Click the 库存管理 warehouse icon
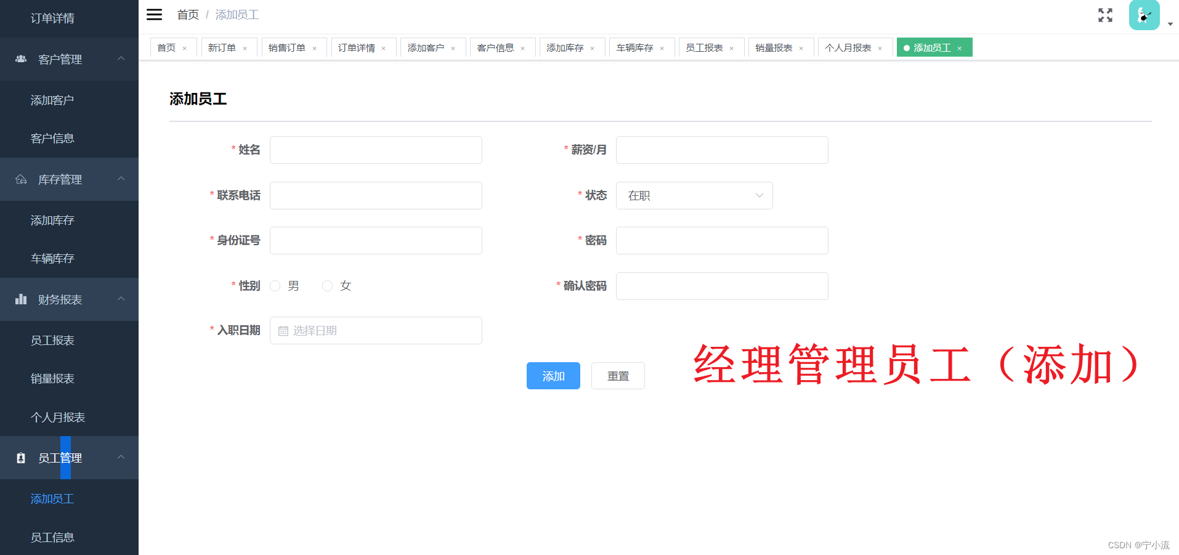Screen dimensions: 1179x555 coord(21,179)
